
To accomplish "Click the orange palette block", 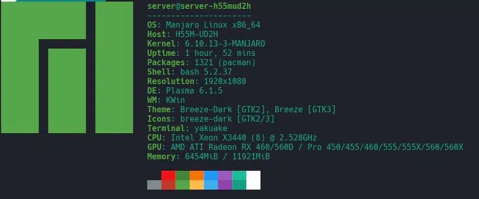I will coord(197,175).
